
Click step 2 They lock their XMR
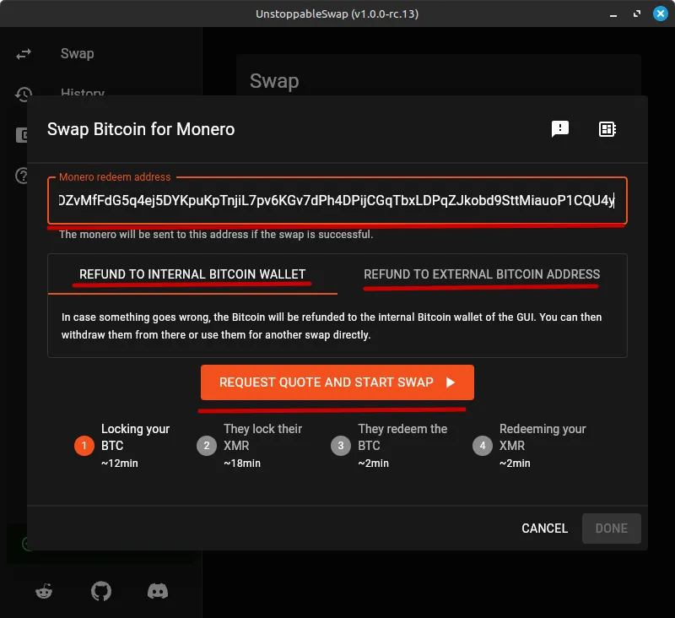tap(250, 446)
